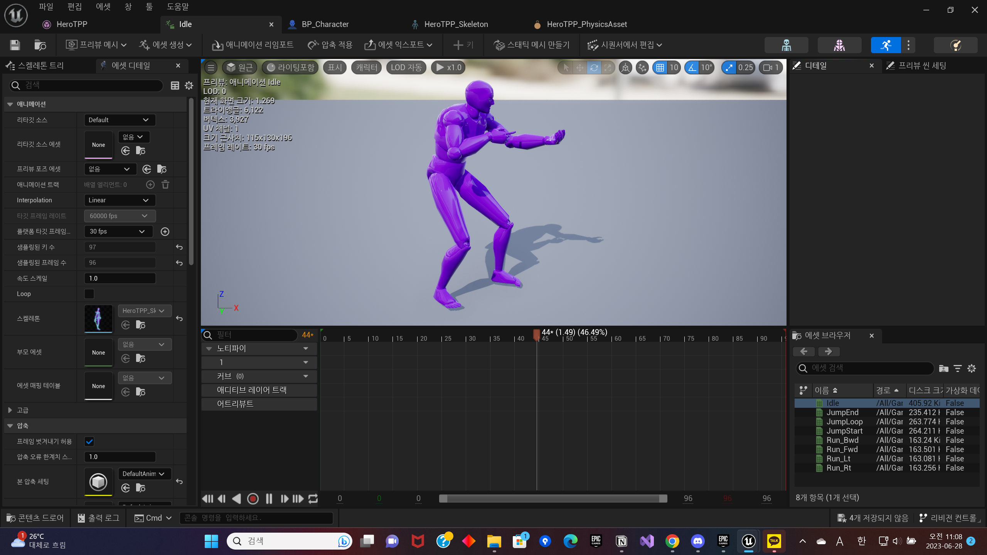987x555 pixels.
Task: Switch to skeleton editor mode icon
Action: coord(786,45)
